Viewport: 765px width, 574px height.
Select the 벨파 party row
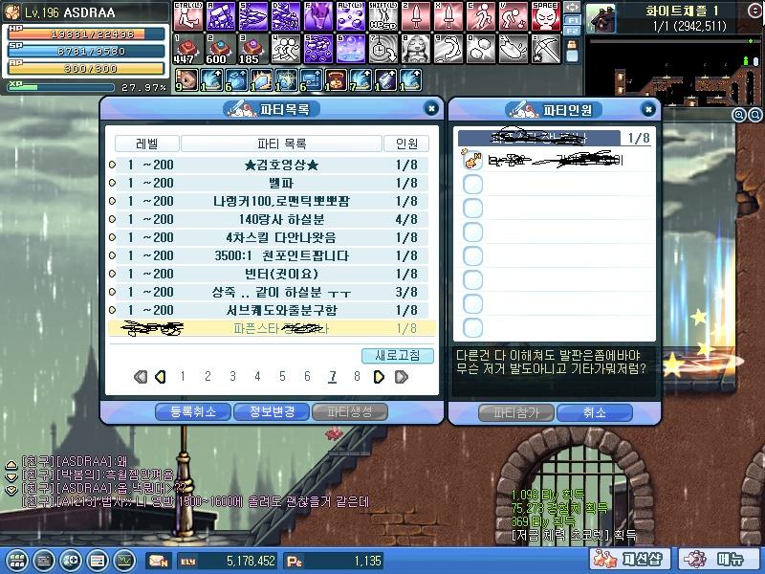pyautogui.click(x=270, y=183)
